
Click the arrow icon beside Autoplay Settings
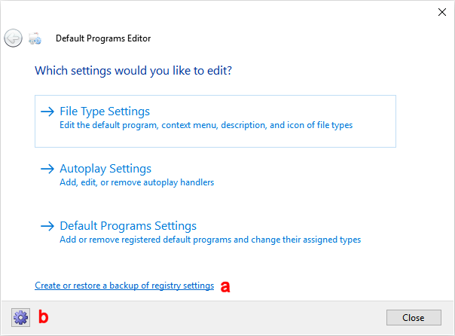click(47, 169)
